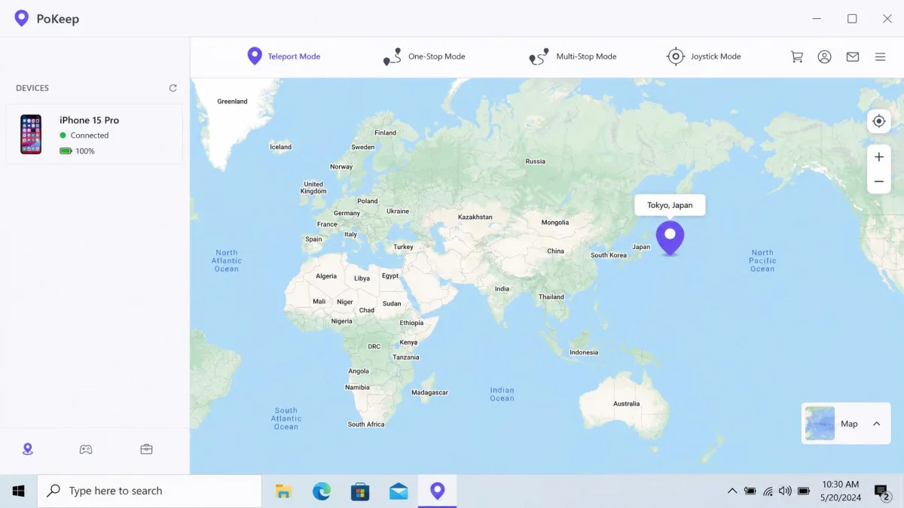
Task: Click the Mongolia label on map
Action: pos(555,223)
